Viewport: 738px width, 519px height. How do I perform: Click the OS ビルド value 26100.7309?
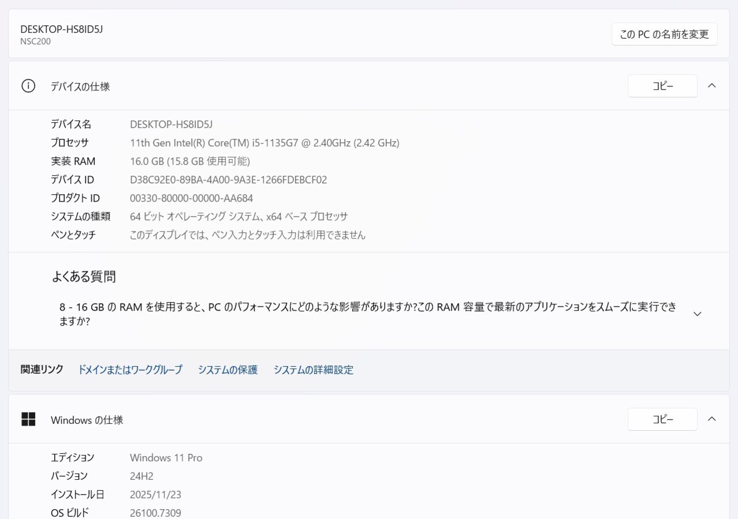[x=156, y=513]
